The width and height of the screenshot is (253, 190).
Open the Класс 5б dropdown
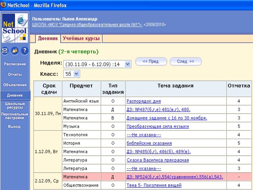tap(76, 74)
